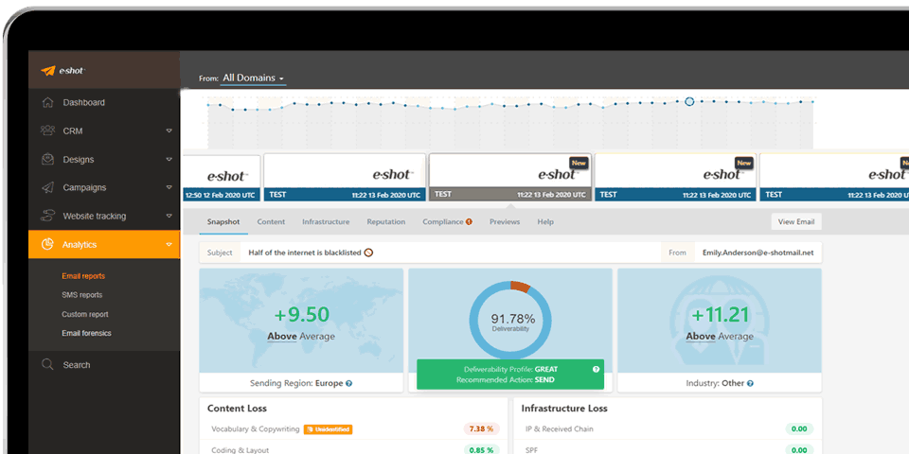Click the Designs icon in sidebar
Viewport: 909px width, 454px height.
coord(47,159)
